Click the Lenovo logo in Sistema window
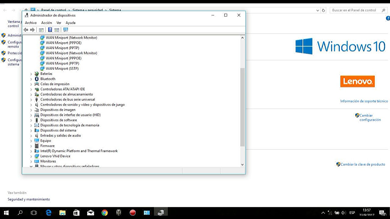The height and width of the screenshot is (219, 390). [357, 82]
